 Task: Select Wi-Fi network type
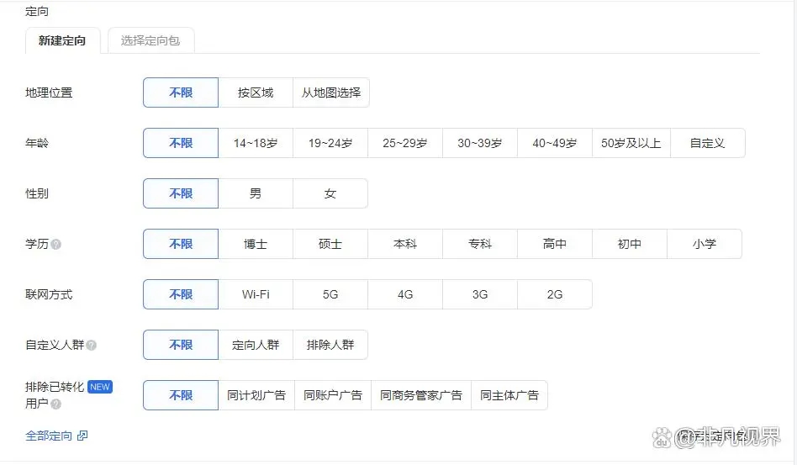[256, 294]
